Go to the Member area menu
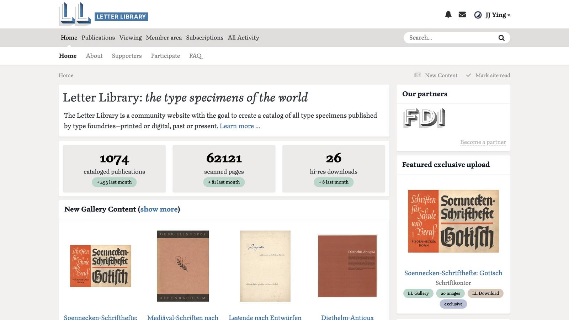 click(x=164, y=38)
